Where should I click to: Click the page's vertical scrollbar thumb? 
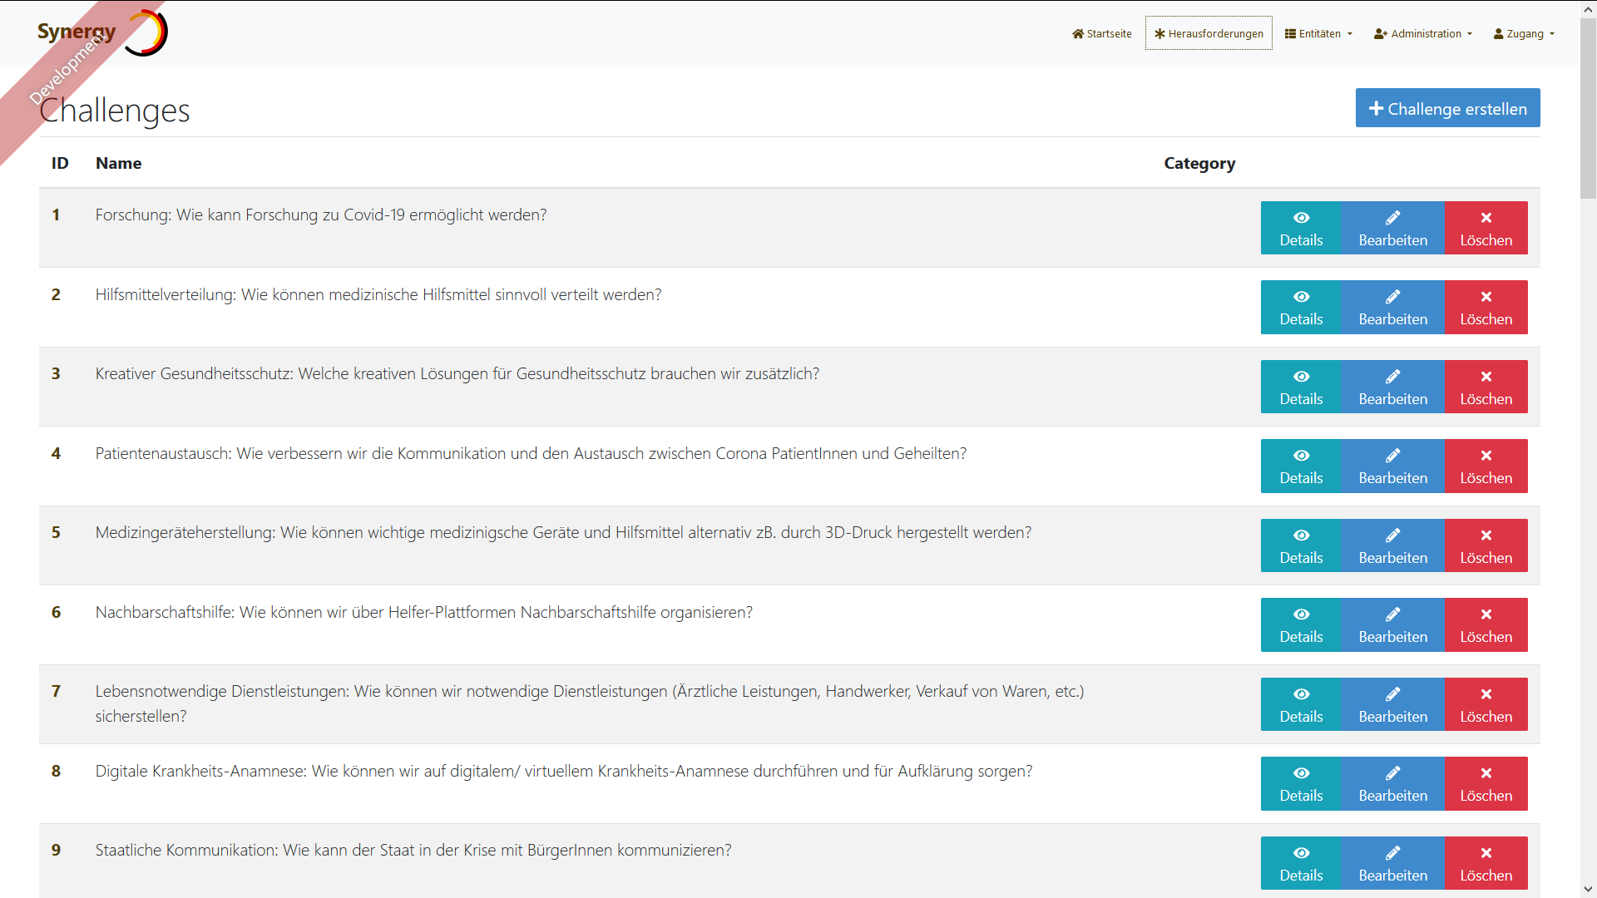pyautogui.click(x=1588, y=108)
